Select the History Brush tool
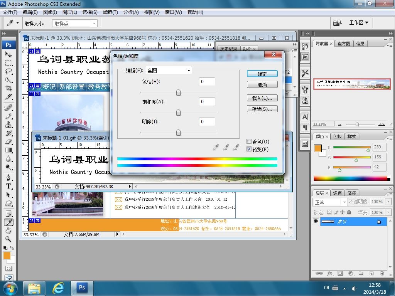Screen dimensions: 395x296 click(x=8, y=133)
